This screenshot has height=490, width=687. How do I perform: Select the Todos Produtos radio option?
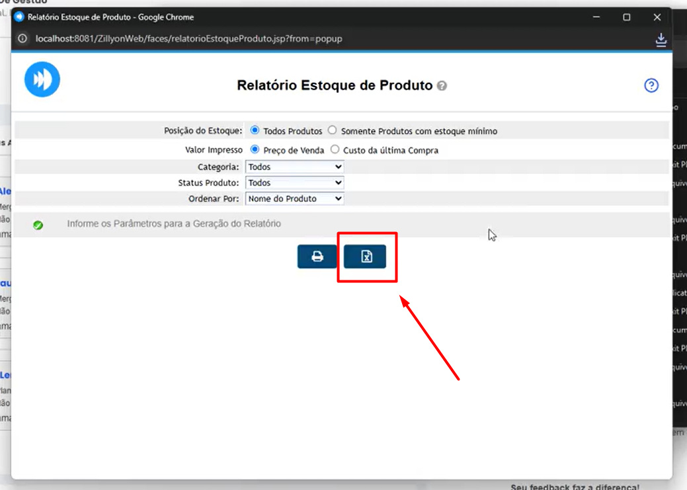pyautogui.click(x=255, y=131)
